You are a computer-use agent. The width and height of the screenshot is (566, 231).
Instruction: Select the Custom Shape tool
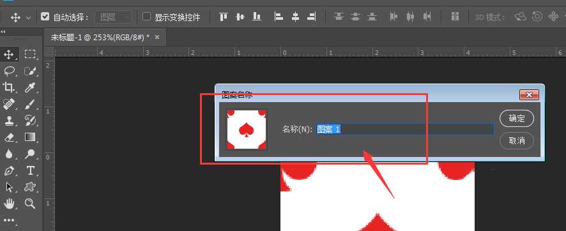(30, 187)
